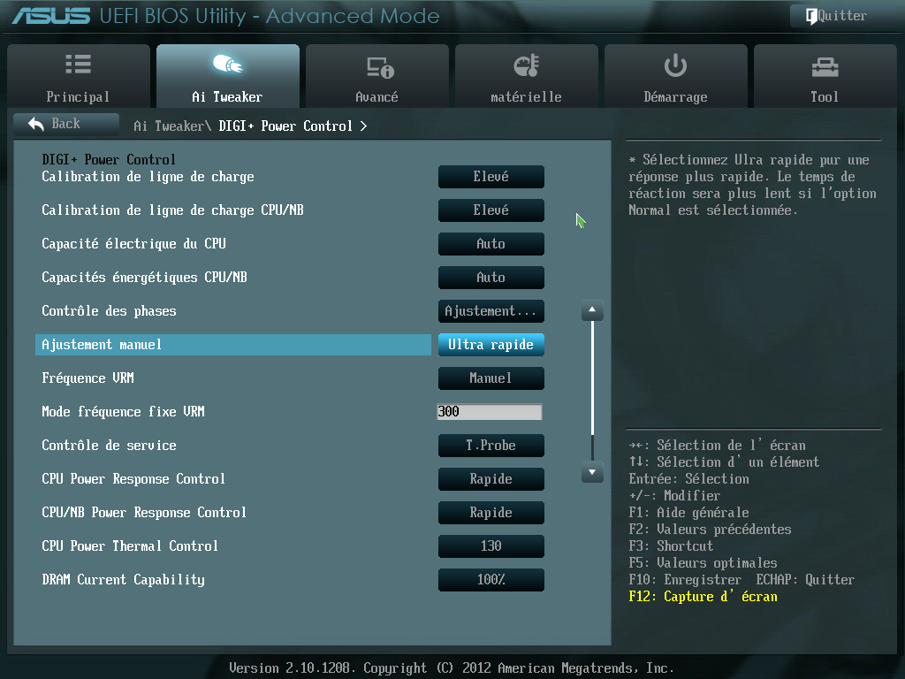The image size is (905, 679).
Task: Click CPU Power Thermal Control value 130
Action: pyautogui.click(x=491, y=545)
